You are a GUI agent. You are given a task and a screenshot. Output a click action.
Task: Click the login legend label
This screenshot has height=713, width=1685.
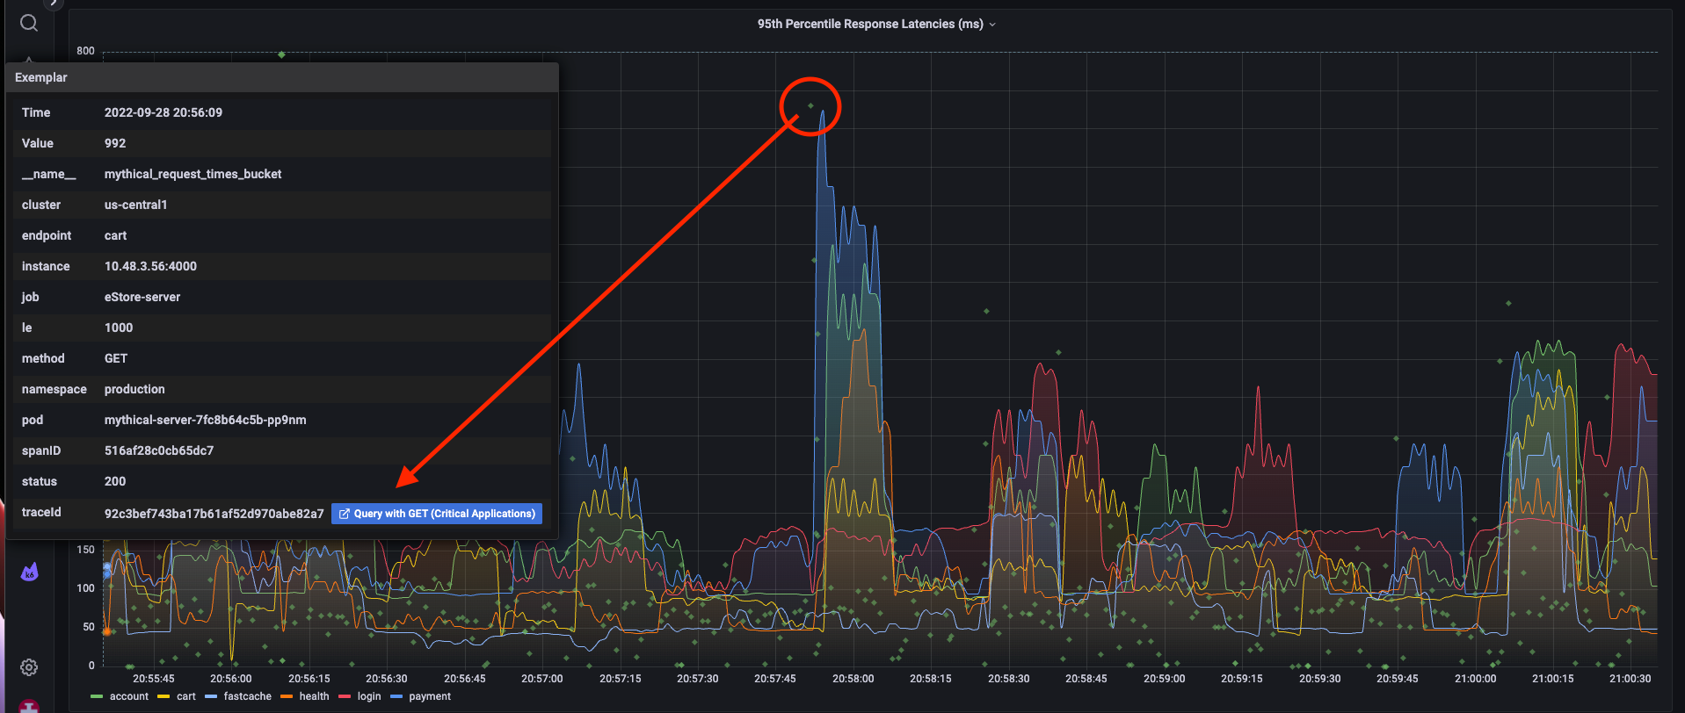tap(369, 696)
